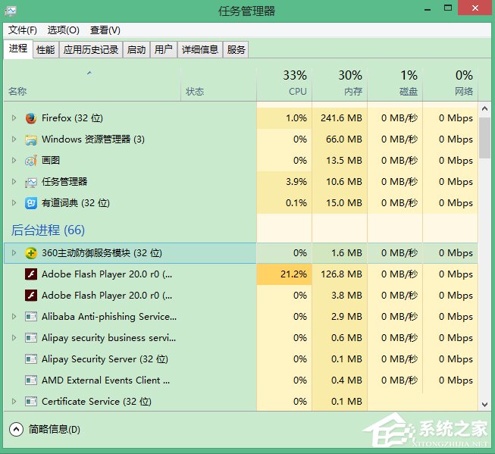495x454 pixels.
Task: Expand the 360主动防御服务模块 entry
Action: pos(14,253)
